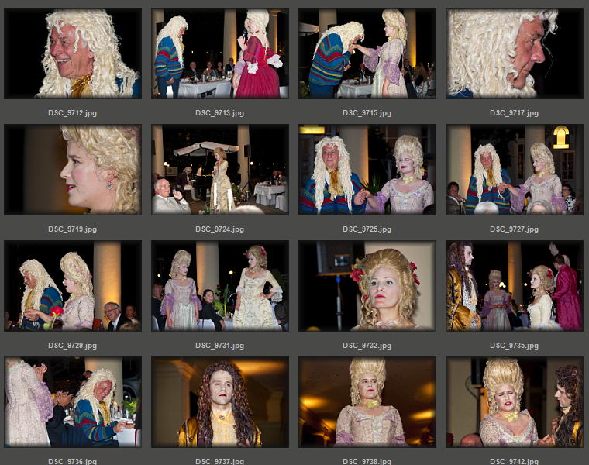
Task: Choose the DSC_9719.jpg thumbnail image
Action: click(73, 170)
